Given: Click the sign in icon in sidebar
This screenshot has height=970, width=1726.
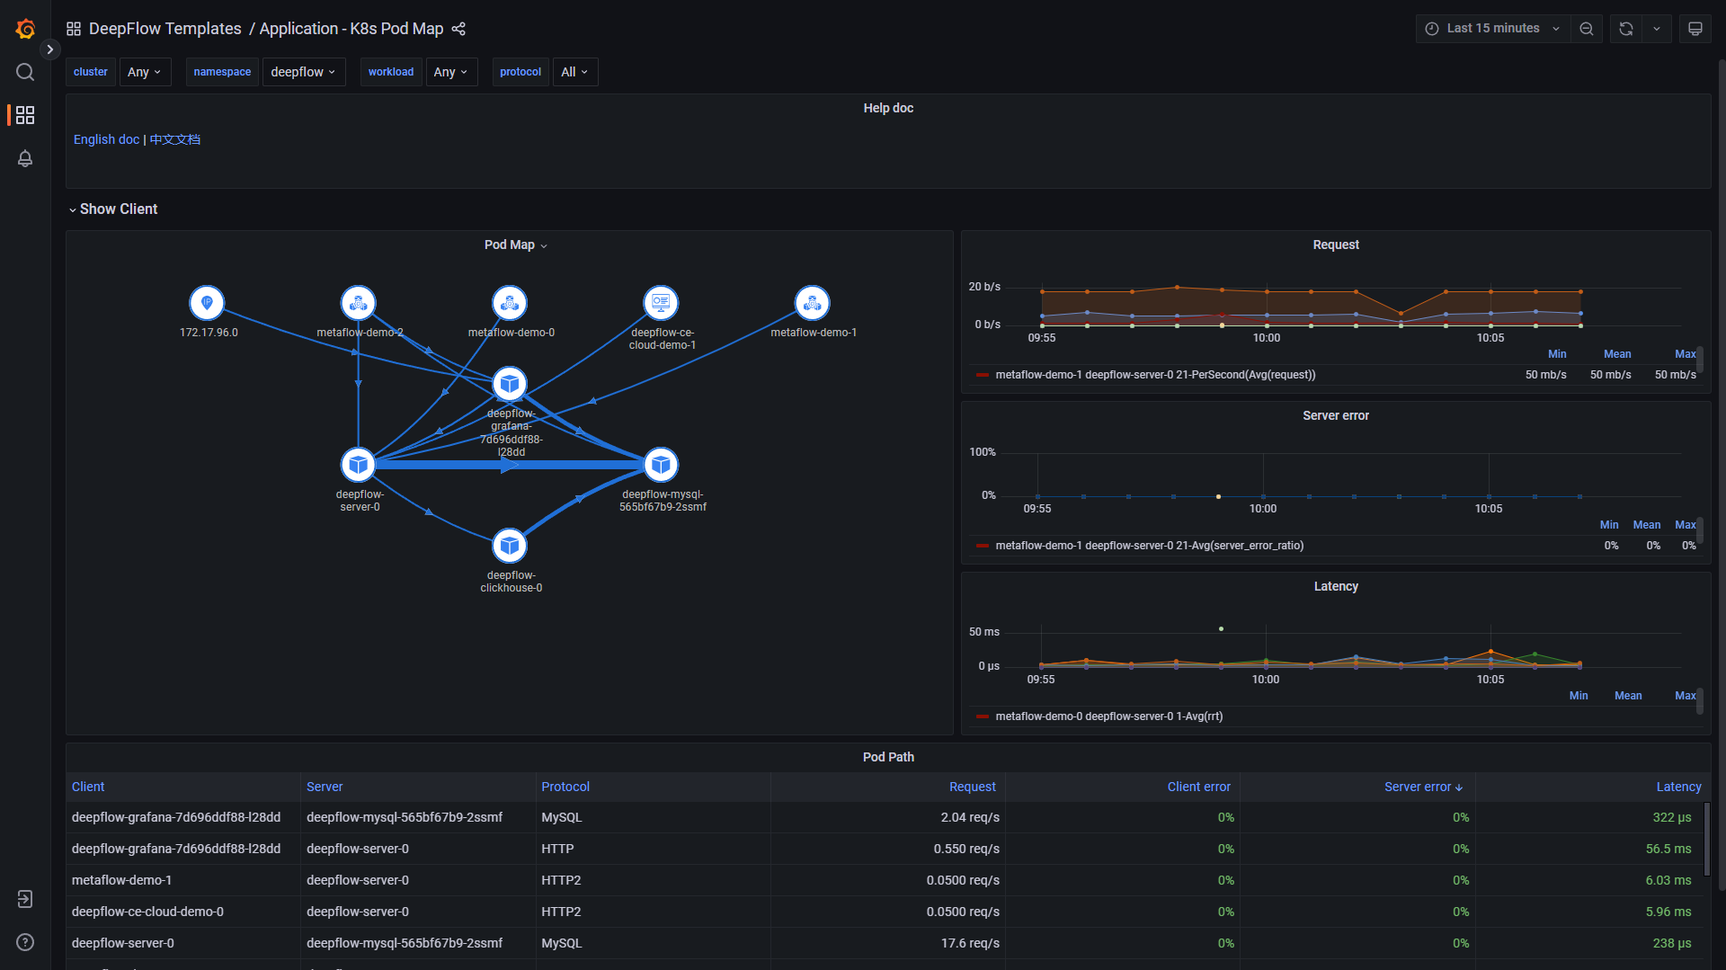Looking at the screenshot, I should click(25, 899).
